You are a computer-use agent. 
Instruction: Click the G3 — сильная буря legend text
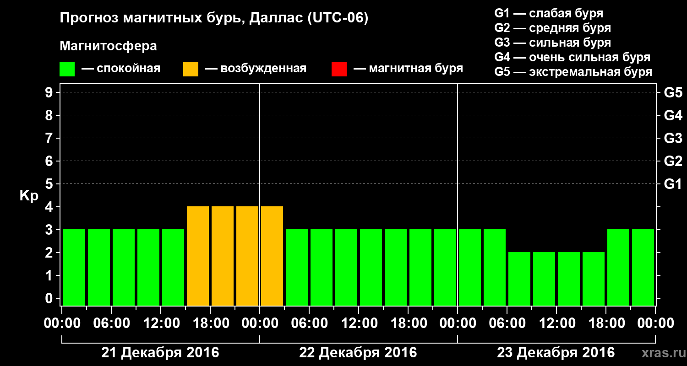click(x=552, y=43)
